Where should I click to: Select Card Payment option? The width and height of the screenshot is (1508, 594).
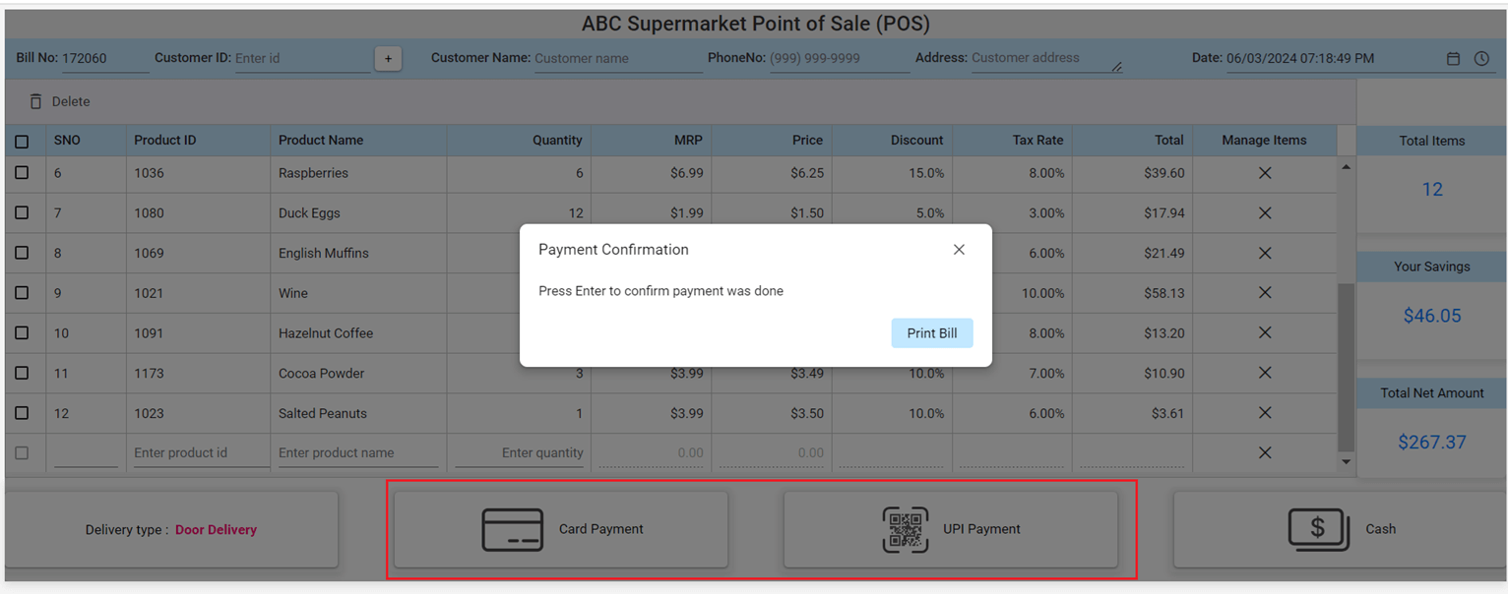pyautogui.click(x=561, y=529)
